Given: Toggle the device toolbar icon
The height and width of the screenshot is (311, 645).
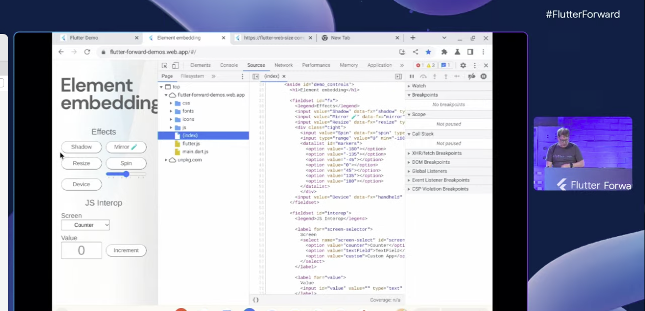Looking at the screenshot, I should pyautogui.click(x=175, y=65).
